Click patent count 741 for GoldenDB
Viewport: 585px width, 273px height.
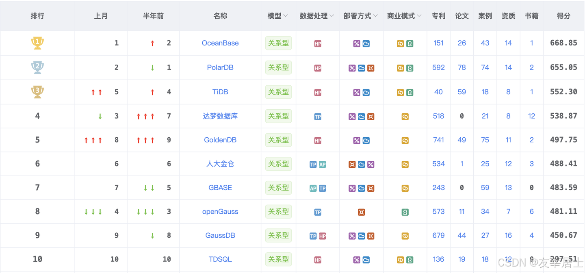438,140
